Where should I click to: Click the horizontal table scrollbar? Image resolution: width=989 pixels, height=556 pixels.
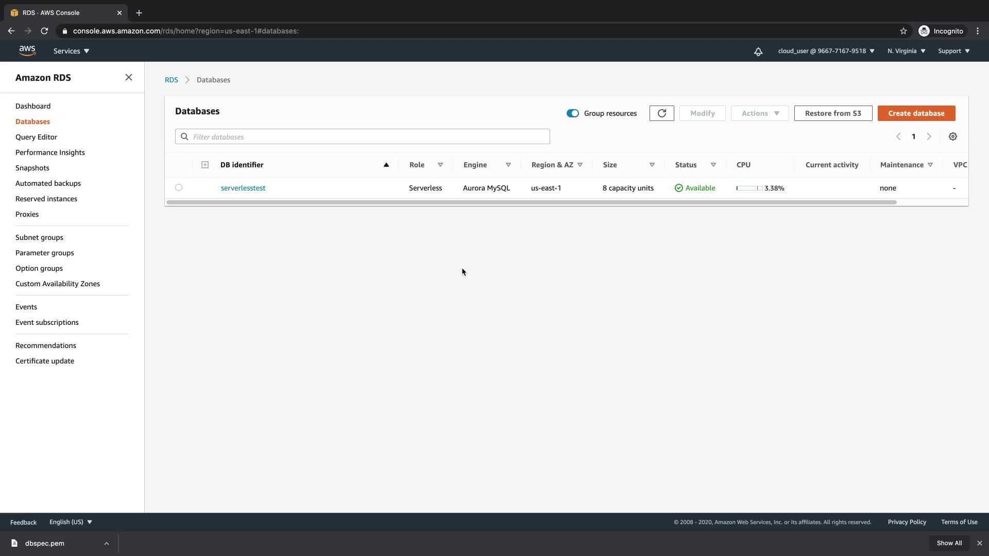click(531, 202)
